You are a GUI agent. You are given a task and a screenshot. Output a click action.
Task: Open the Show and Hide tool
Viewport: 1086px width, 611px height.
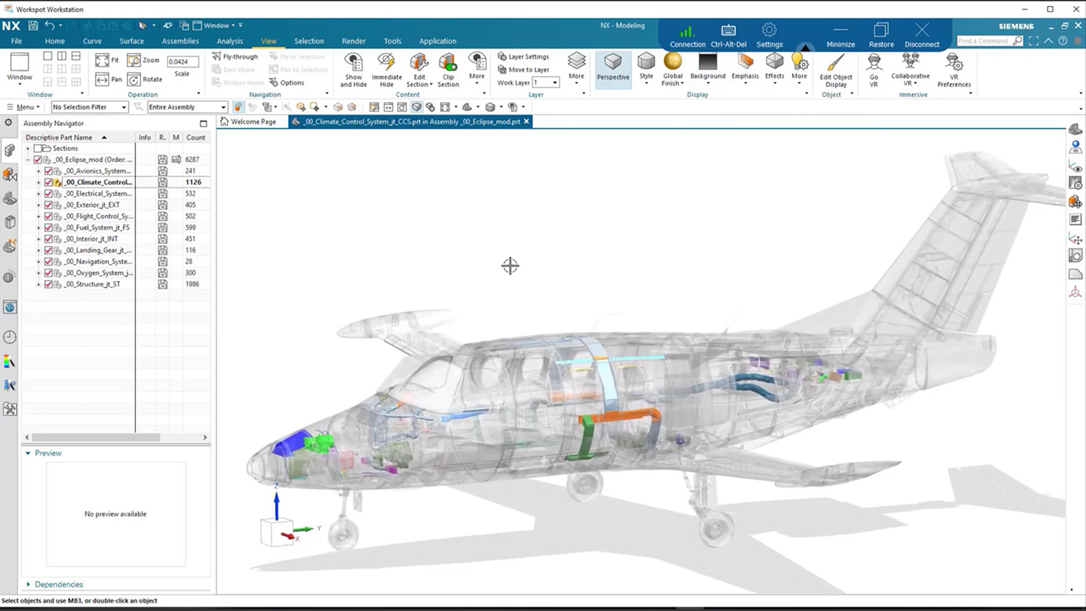coord(353,67)
